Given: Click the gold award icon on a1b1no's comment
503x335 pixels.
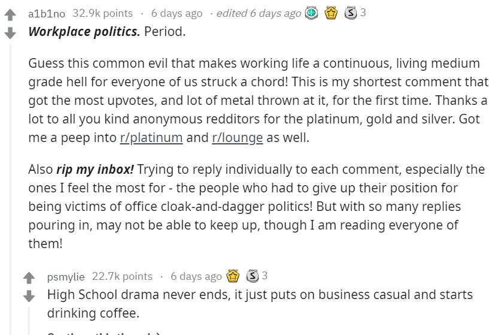Looking at the screenshot, I should [x=331, y=13].
